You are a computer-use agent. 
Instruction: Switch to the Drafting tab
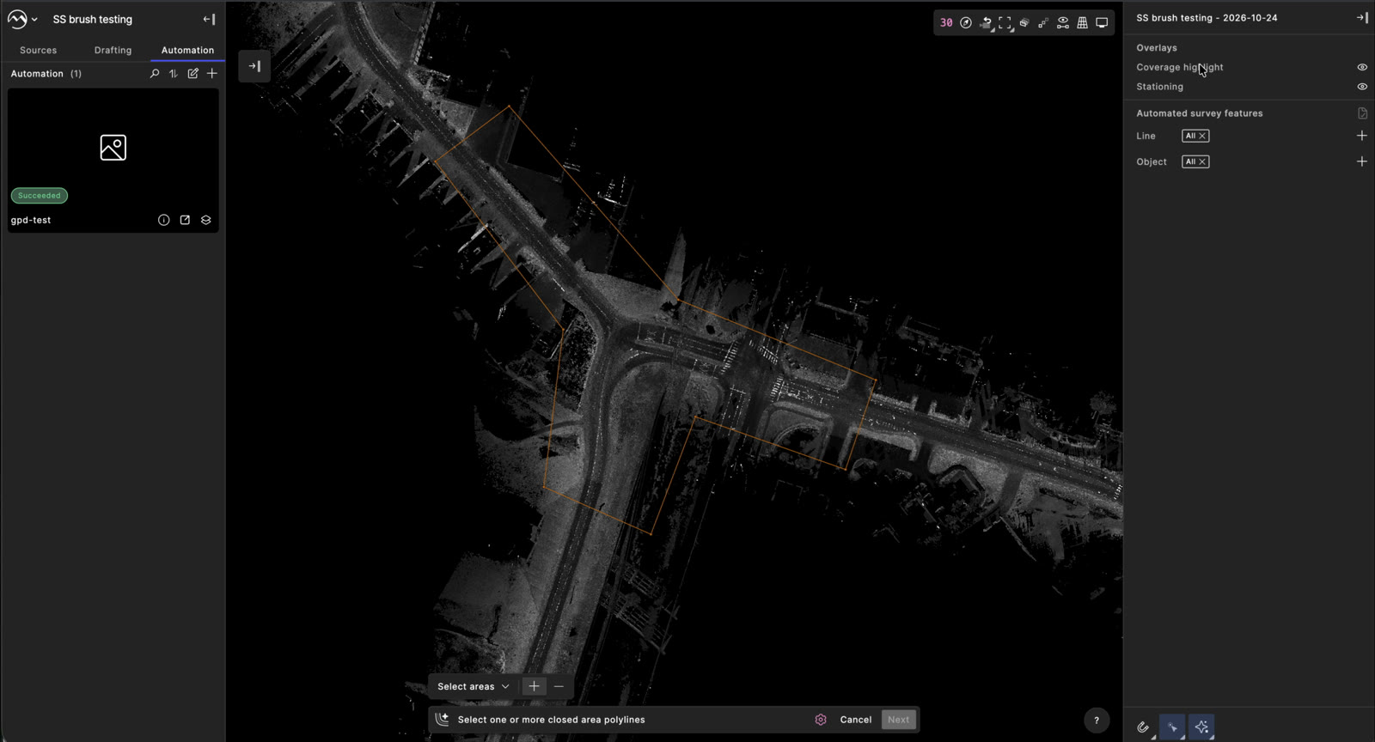[x=113, y=50]
